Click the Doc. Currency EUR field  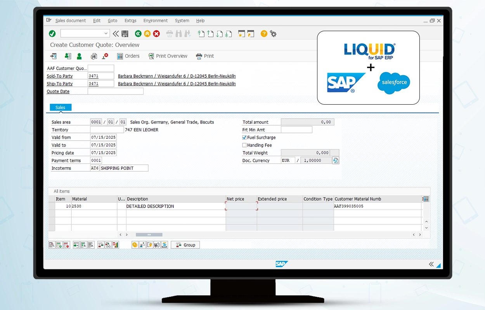288,160
